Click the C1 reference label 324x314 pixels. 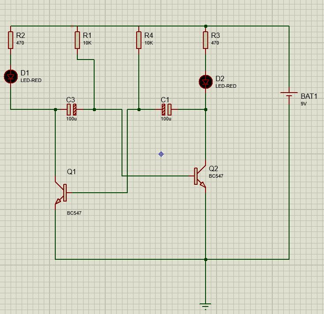pos(165,100)
